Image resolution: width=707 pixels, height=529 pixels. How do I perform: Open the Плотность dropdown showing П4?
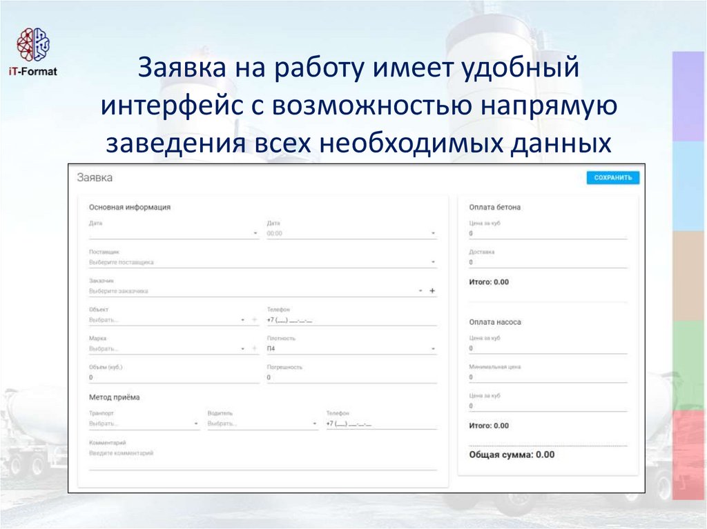point(351,349)
